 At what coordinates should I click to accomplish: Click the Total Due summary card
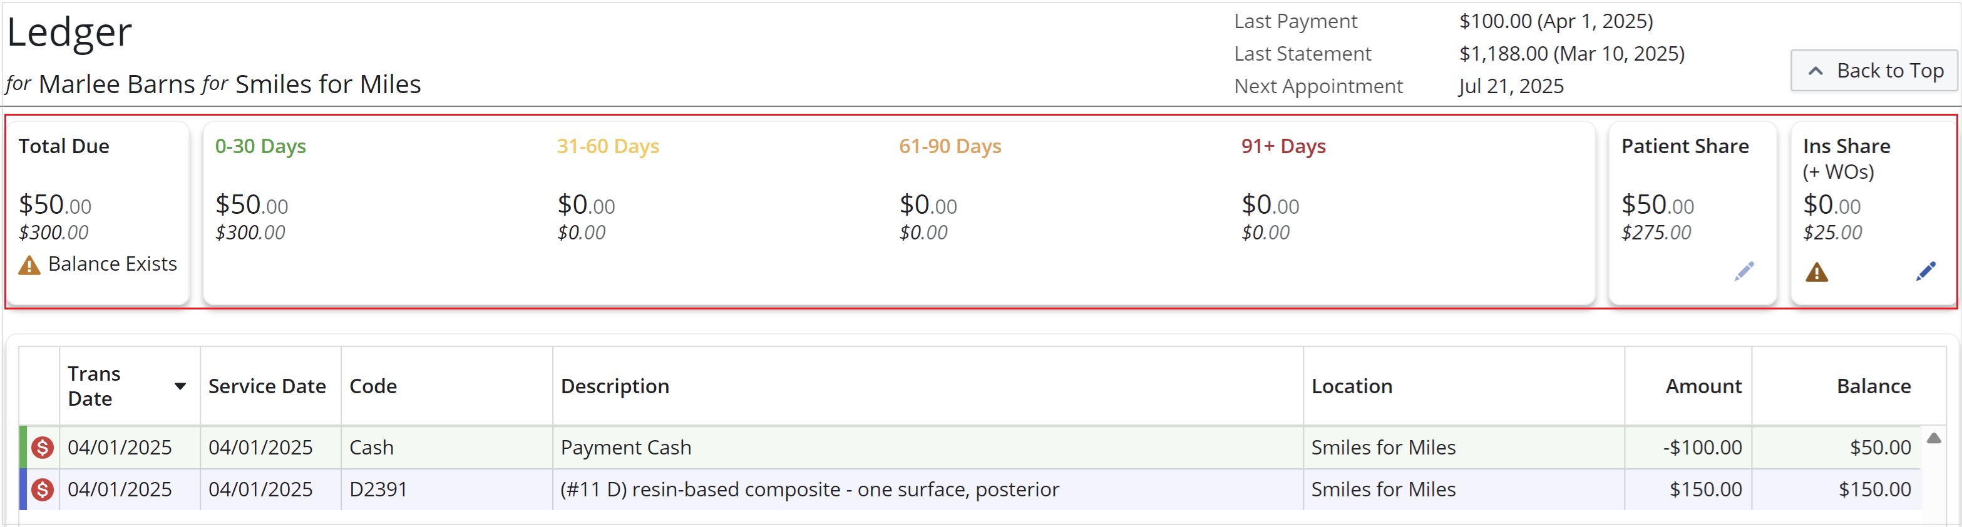(x=98, y=213)
